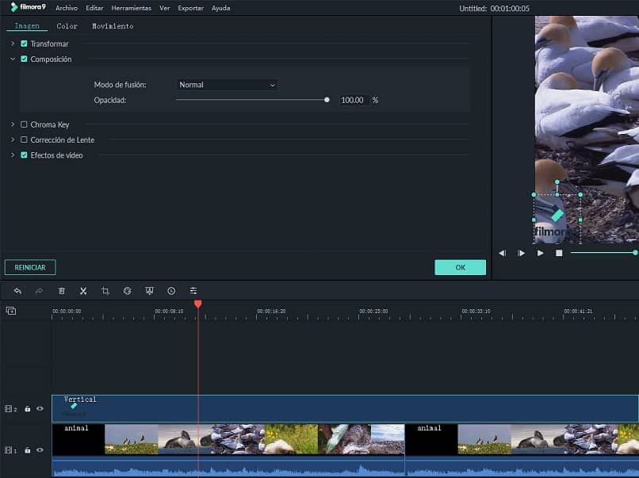The width and height of the screenshot is (639, 478).
Task: Delete the clip with the trash icon
Action: point(62,291)
